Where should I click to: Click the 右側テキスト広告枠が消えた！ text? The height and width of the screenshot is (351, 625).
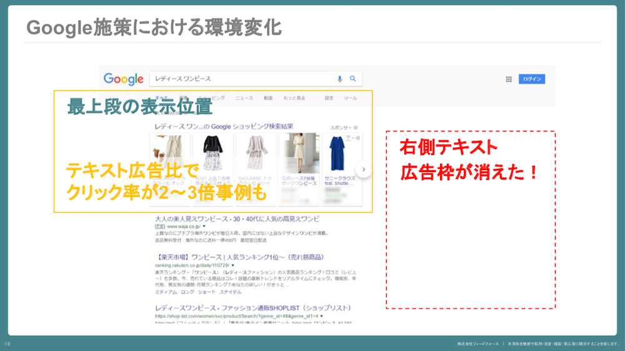pyautogui.click(x=469, y=160)
